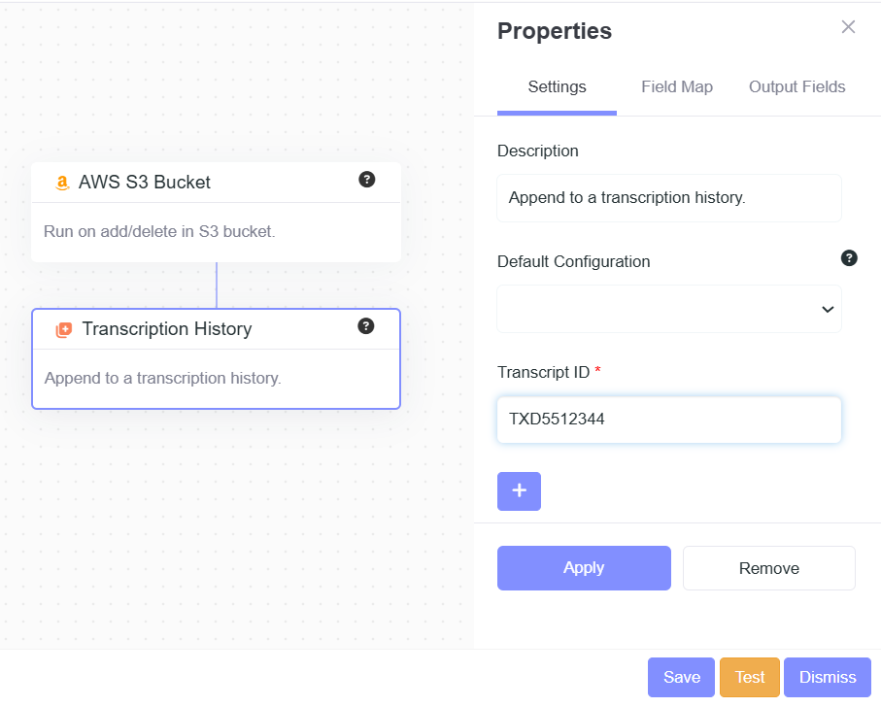This screenshot has height=707, width=881.
Task: Remove the selected node
Action: click(768, 568)
